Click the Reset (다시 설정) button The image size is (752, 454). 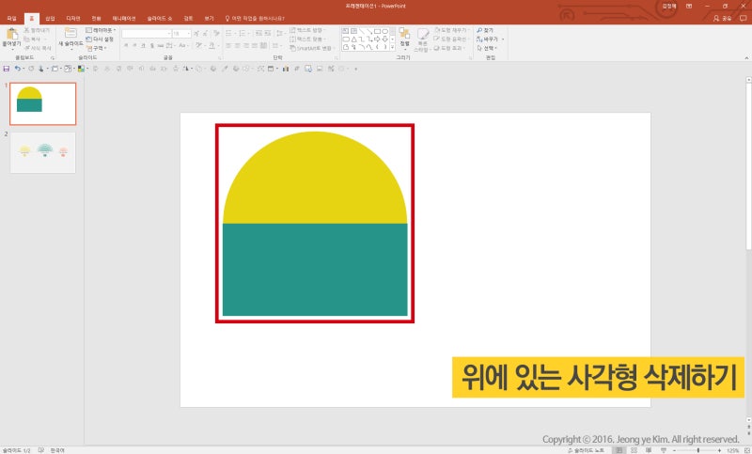[x=101, y=39]
